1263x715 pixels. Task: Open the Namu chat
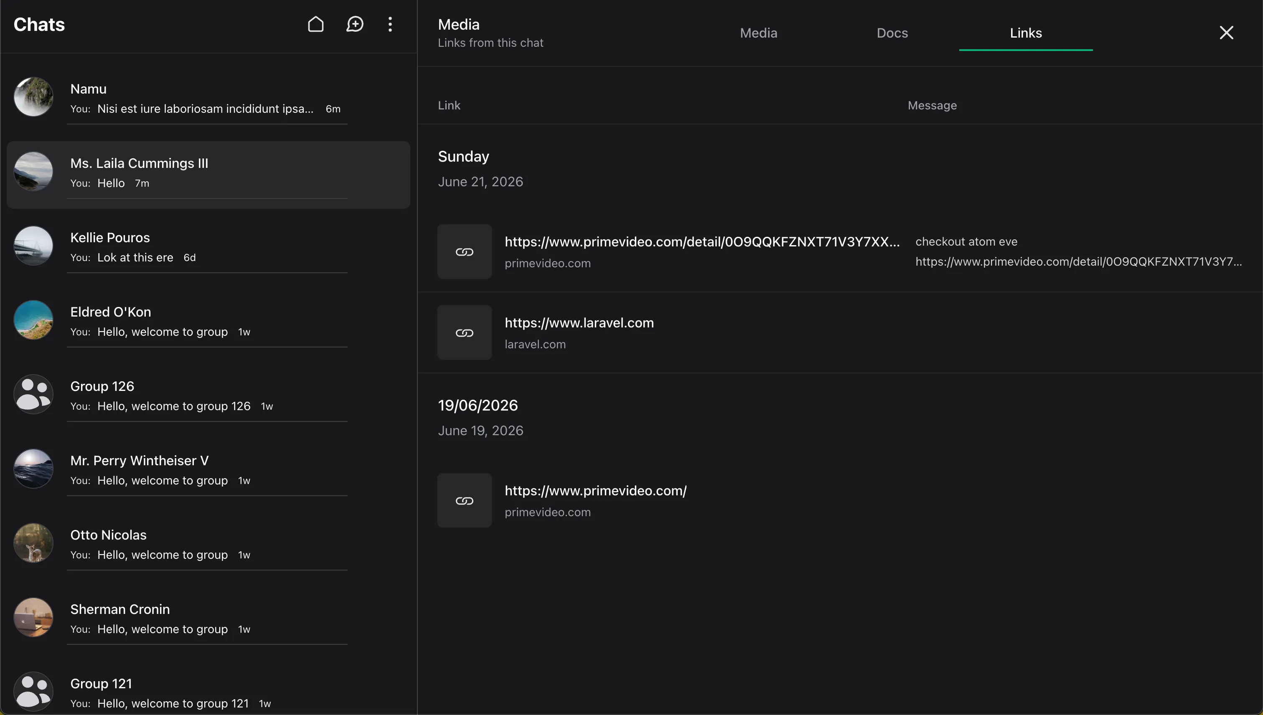208,100
